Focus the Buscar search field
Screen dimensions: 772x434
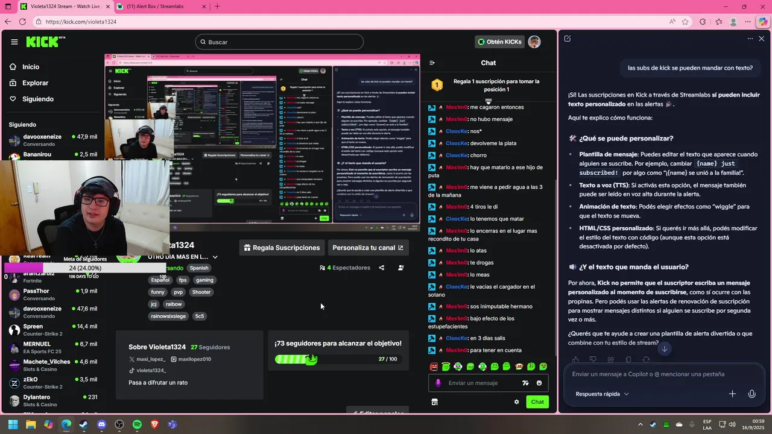point(279,42)
